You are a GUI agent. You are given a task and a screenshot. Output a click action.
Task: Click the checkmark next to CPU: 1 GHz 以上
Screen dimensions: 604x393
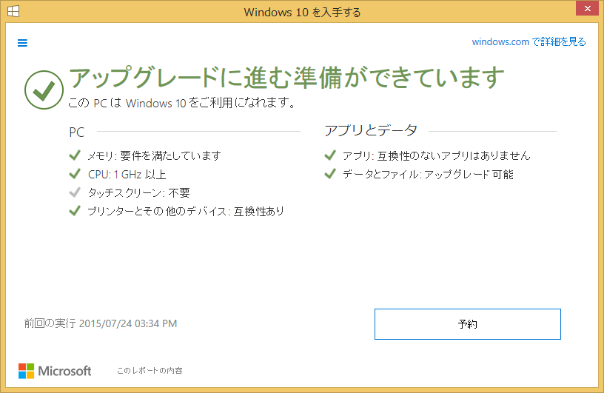tap(74, 174)
